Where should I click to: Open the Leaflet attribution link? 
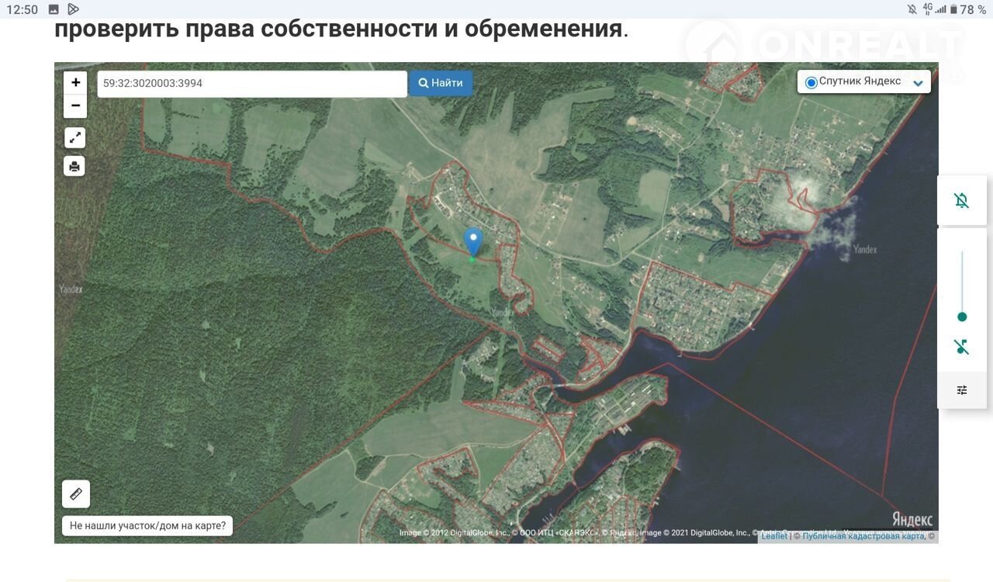coord(773,536)
